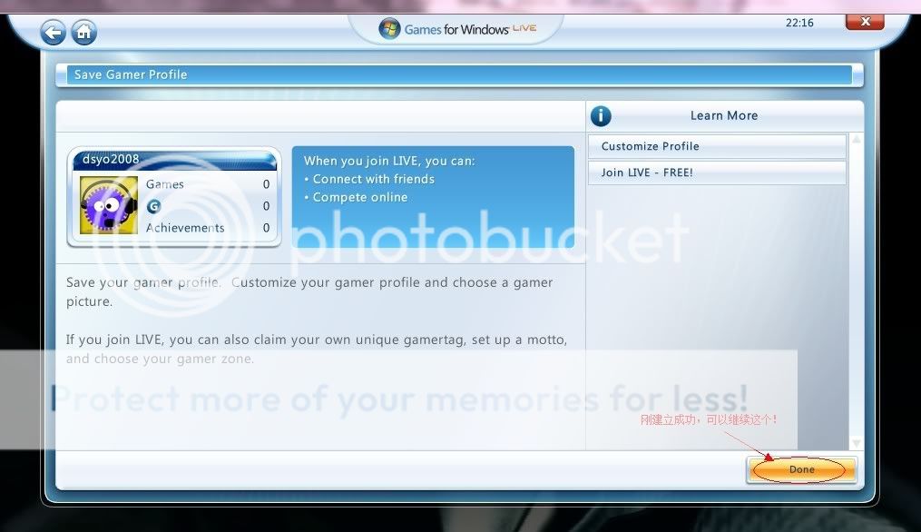Click the back arrow button

click(54, 33)
